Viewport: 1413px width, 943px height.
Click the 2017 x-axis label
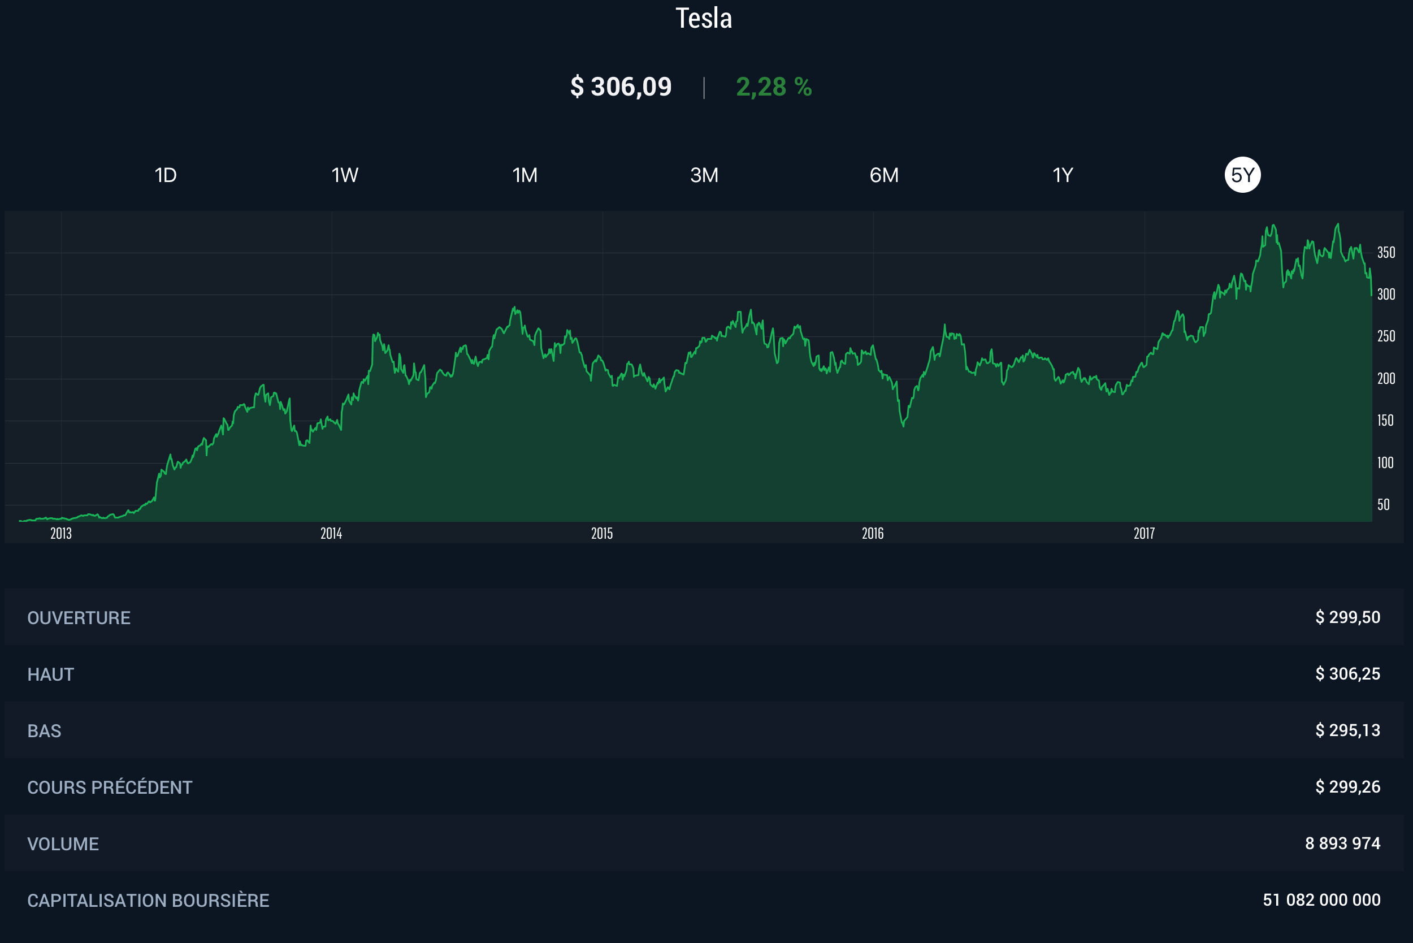1144,534
